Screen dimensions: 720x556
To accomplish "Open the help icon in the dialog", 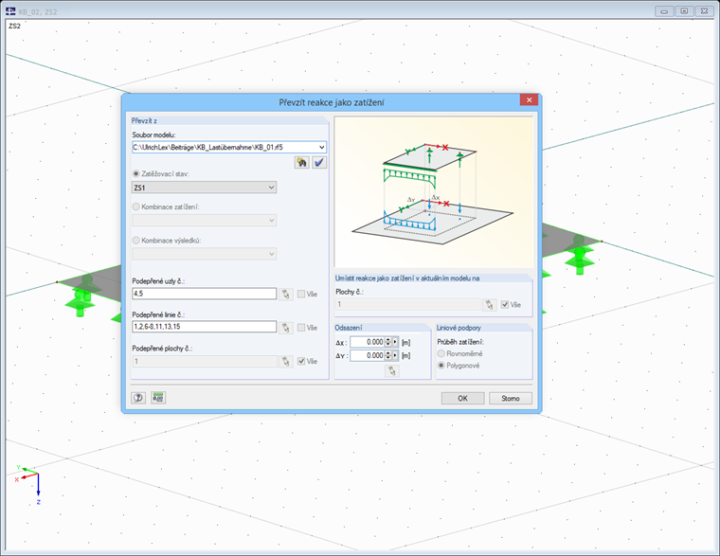I will tap(138, 398).
